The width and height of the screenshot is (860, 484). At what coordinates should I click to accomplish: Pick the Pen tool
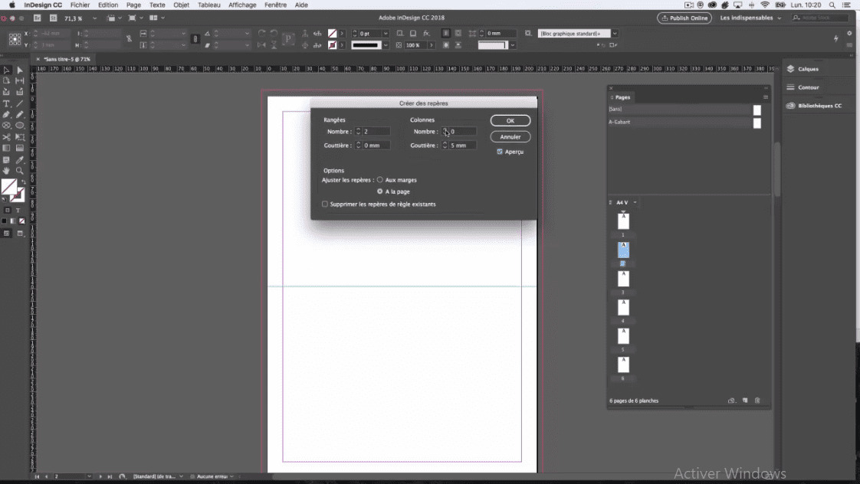5,113
